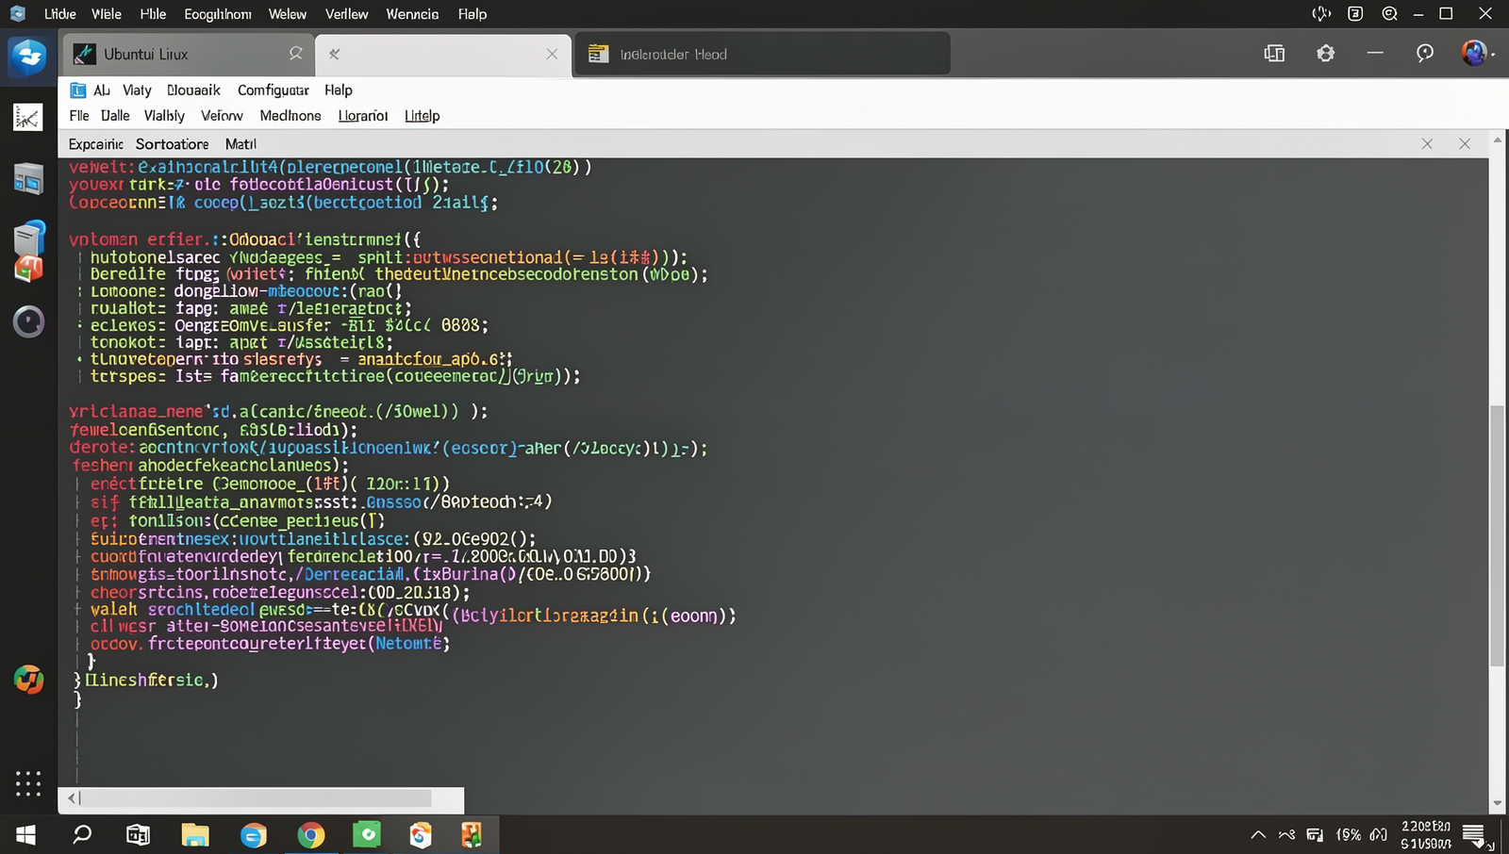The height and width of the screenshot is (854, 1509).
Task: Click the horizontal scrollbar track
Action: [x=261, y=799]
